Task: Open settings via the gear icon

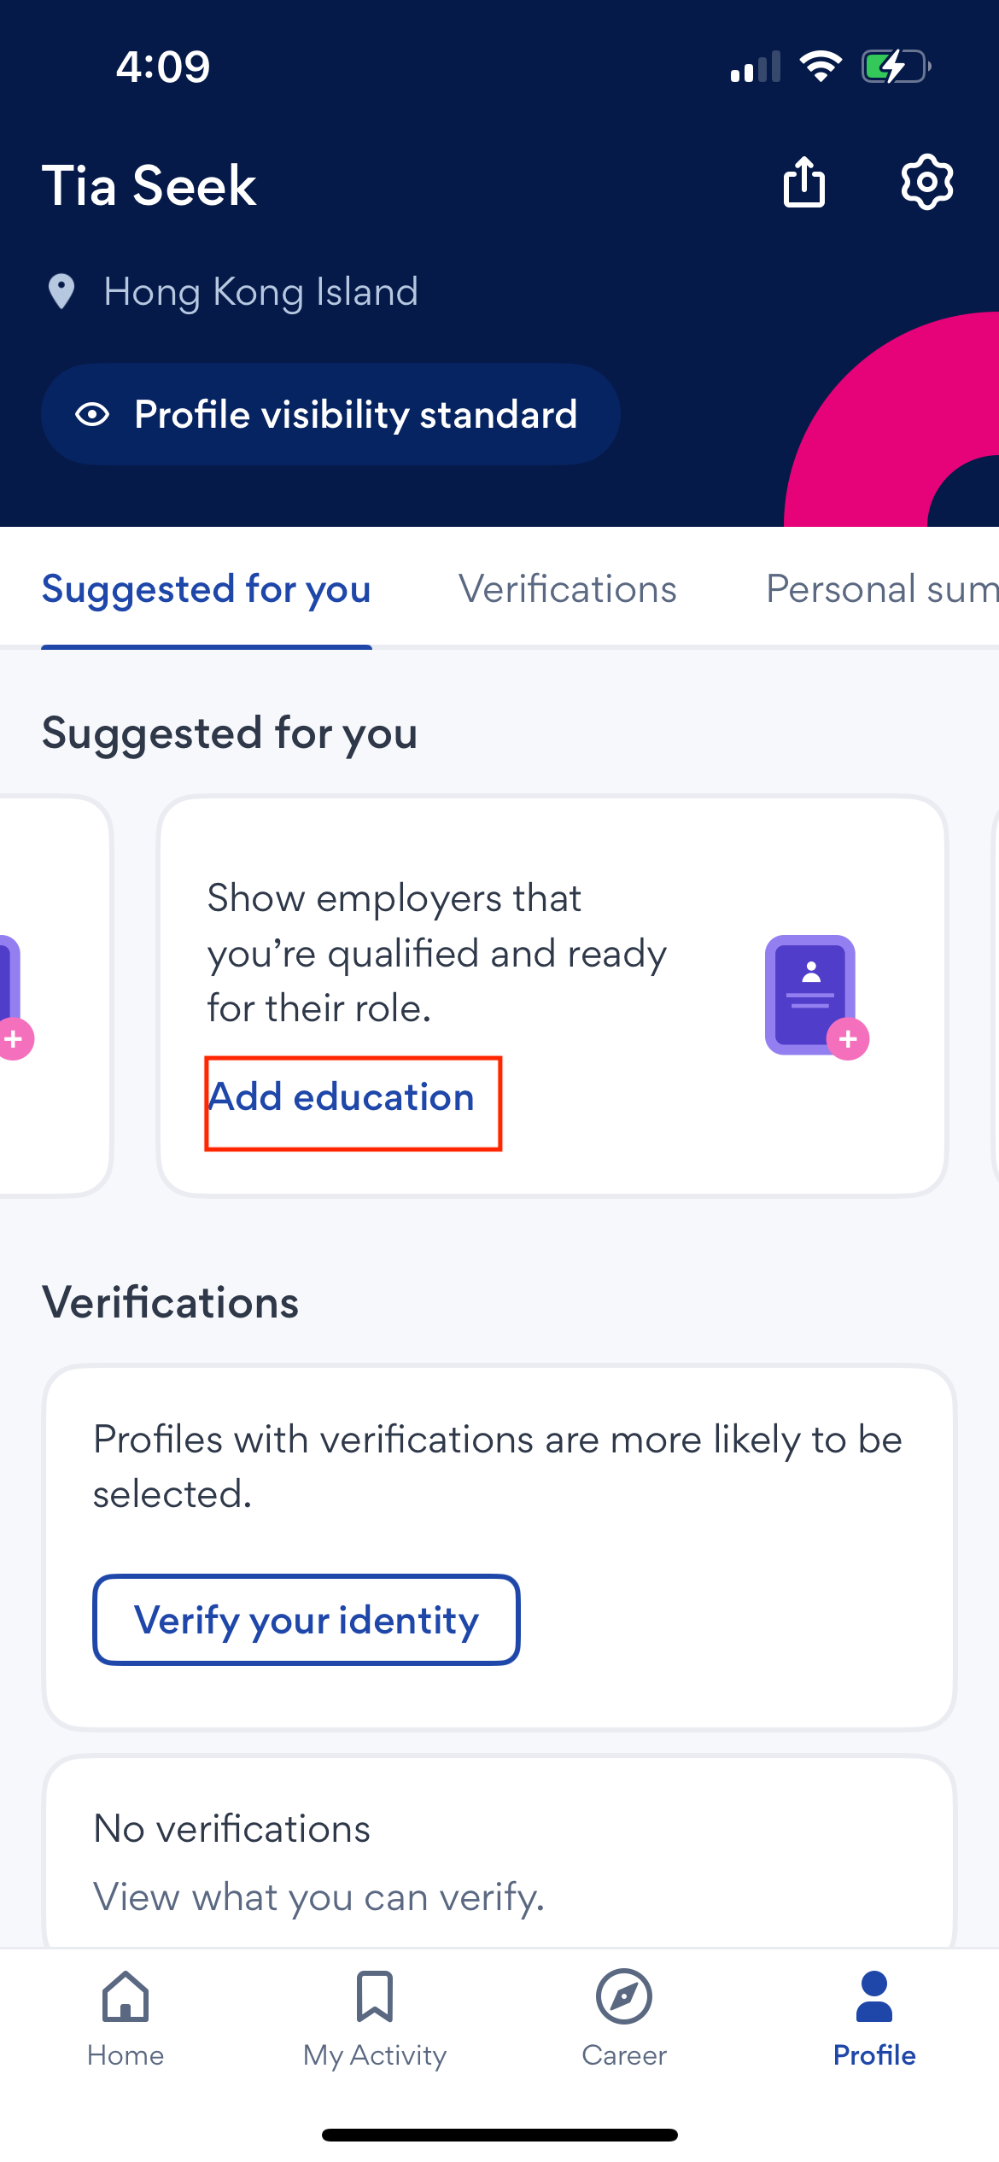Action: 926,182
